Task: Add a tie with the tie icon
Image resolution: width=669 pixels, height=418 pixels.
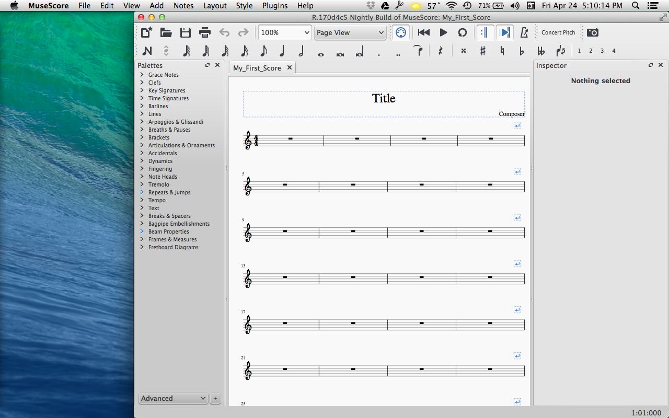Action: click(418, 51)
